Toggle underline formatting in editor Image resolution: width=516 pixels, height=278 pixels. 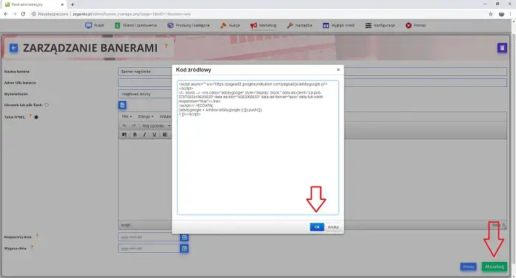click(154, 135)
